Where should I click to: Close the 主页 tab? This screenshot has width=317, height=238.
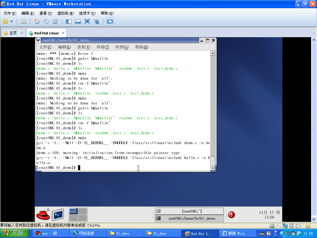click(x=22, y=33)
